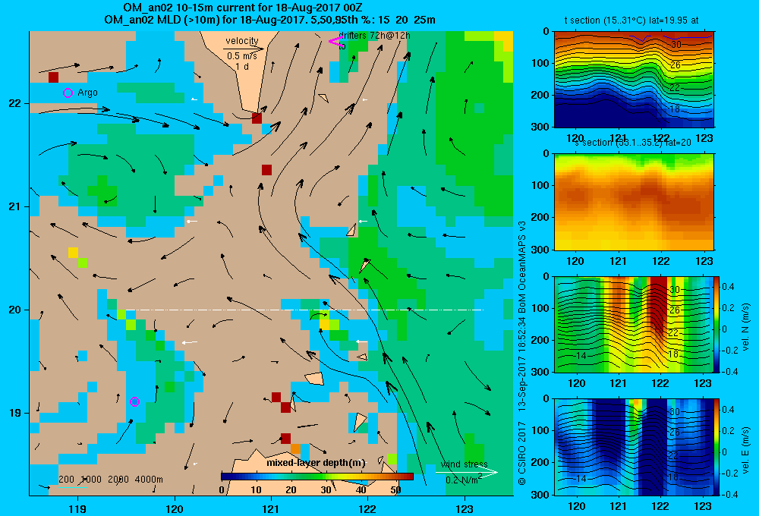Click the 'Argo' legend label

coord(87,93)
